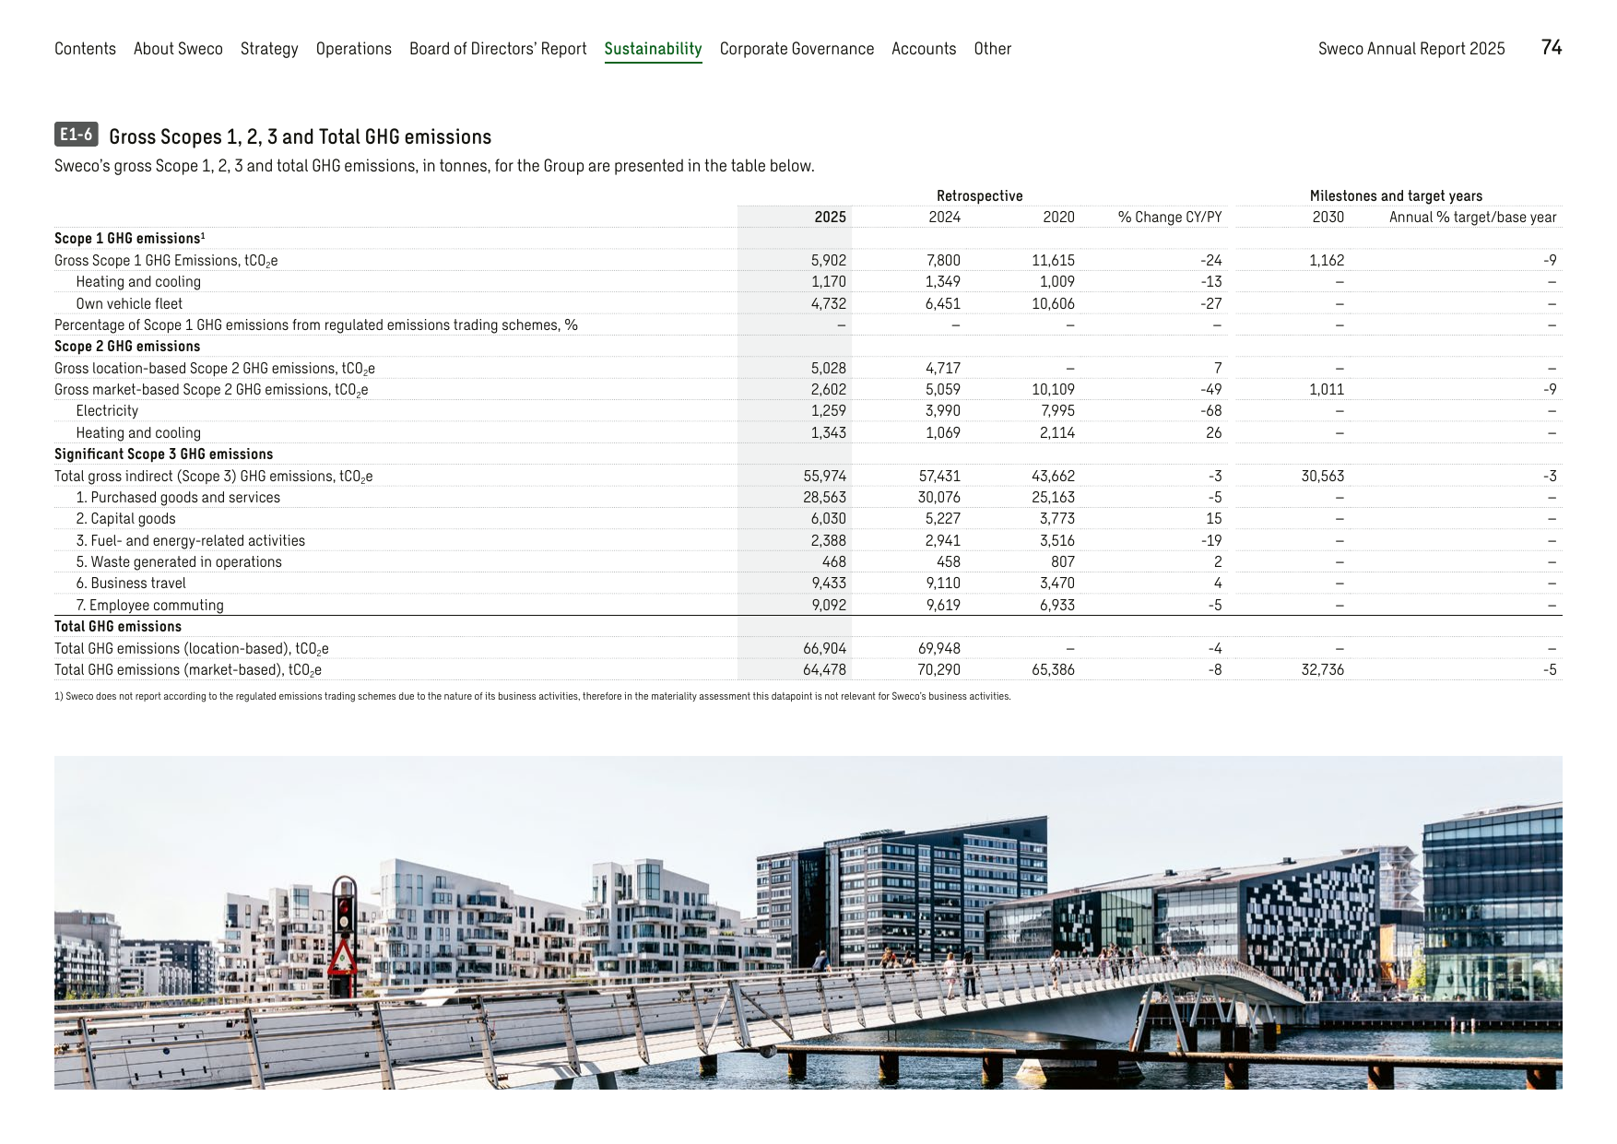Select the 'Own vehicle fleet' row label
Image resolution: width=1617 pixels, height=1144 pixels.
129,304
